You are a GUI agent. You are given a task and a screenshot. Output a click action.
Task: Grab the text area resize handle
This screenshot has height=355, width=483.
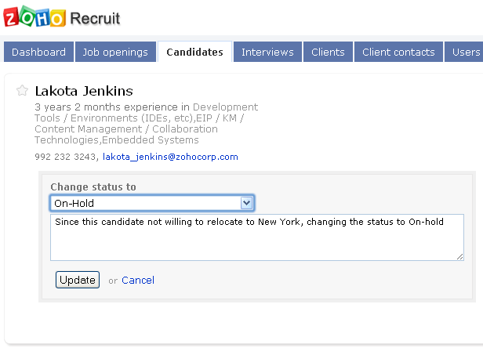(x=459, y=256)
